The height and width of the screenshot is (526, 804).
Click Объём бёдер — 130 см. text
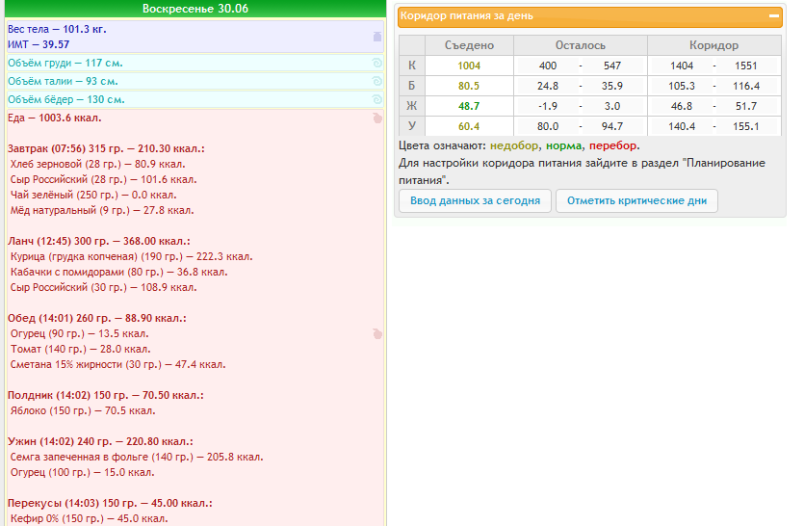pos(66,99)
